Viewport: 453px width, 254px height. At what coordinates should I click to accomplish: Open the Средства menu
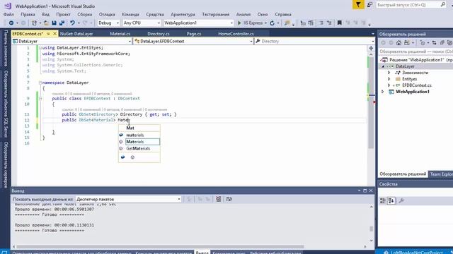pyautogui.click(x=155, y=14)
